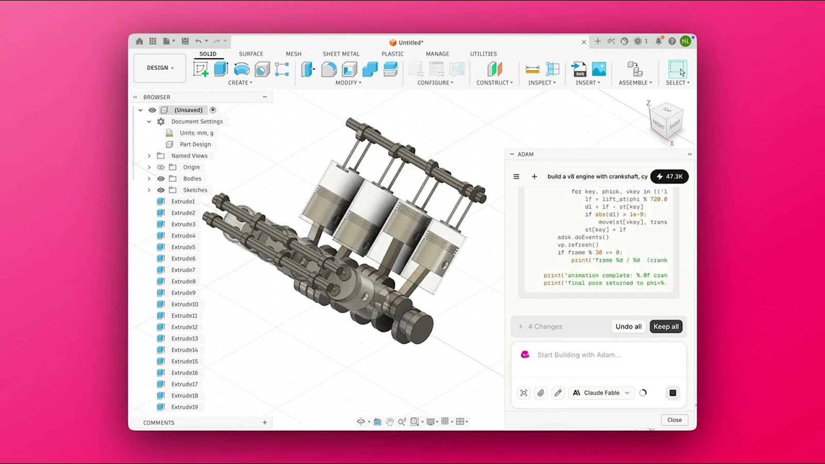Click the Undo arrow icon
This screenshot has width=825, height=464.
pyautogui.click(x=199, y=41)
